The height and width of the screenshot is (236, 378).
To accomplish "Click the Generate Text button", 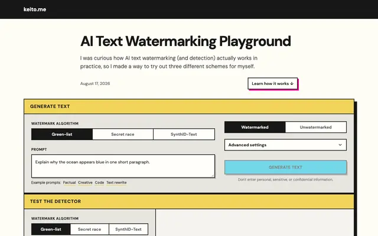I will pyautogui.click(x=285, y=167).
